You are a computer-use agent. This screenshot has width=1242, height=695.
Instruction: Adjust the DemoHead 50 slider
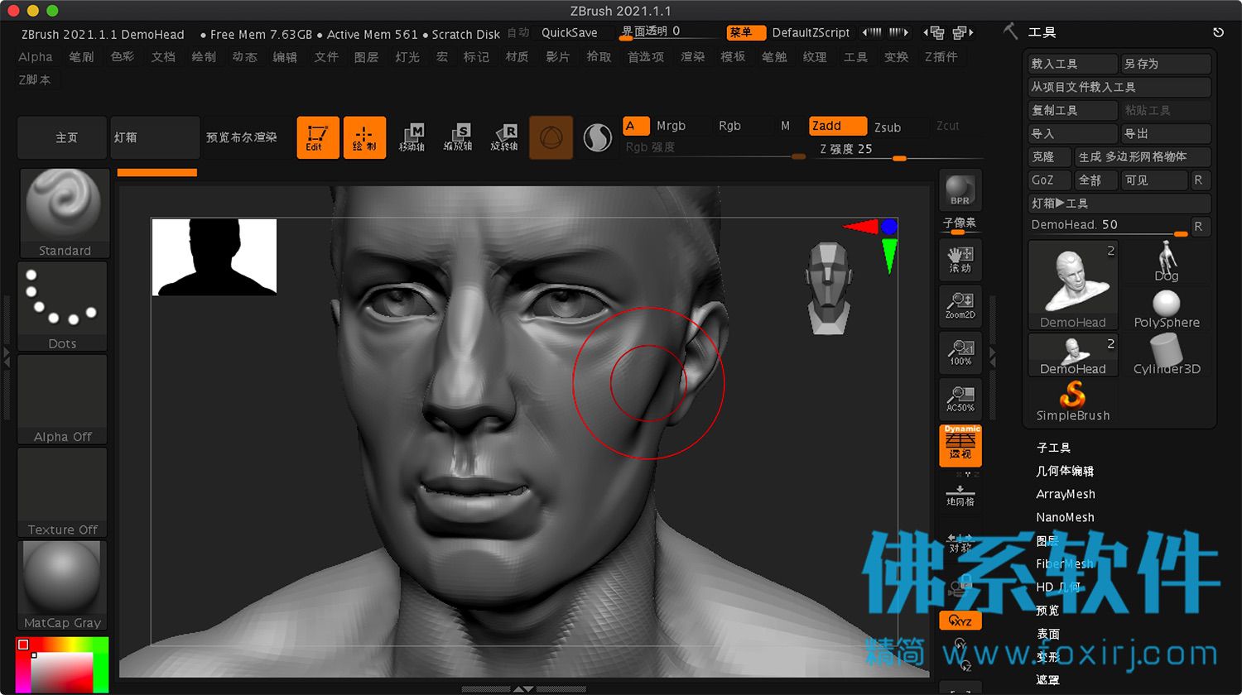(1109, 225)
